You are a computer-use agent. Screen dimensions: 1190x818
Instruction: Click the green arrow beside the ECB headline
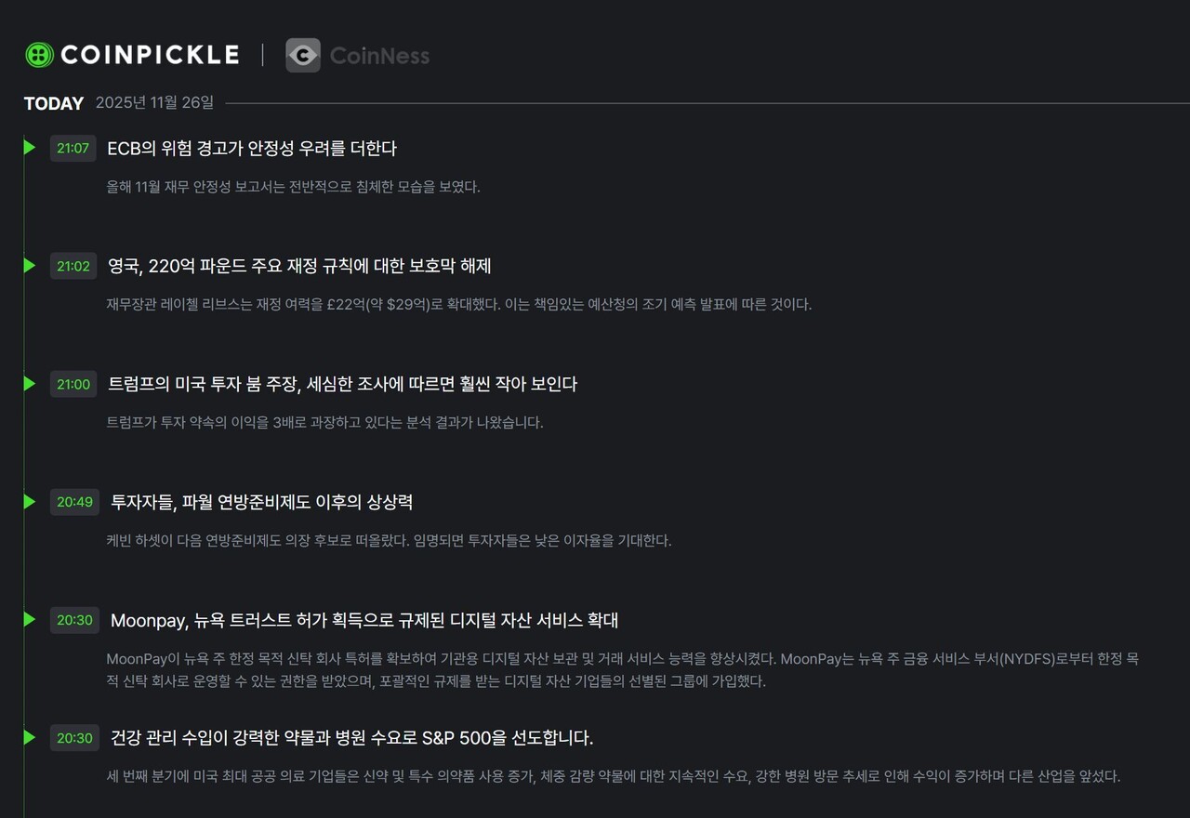pos(28,147)
